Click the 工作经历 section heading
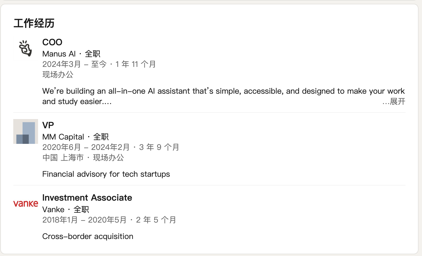The image size is (422, 256). (x=34, y=23)
